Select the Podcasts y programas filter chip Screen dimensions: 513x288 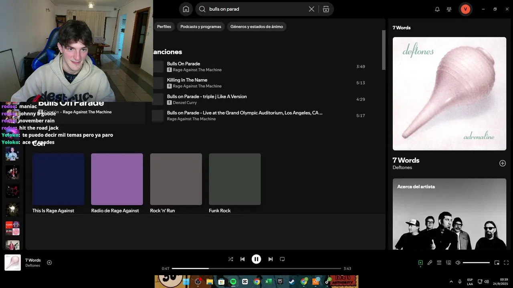point(201,27)
